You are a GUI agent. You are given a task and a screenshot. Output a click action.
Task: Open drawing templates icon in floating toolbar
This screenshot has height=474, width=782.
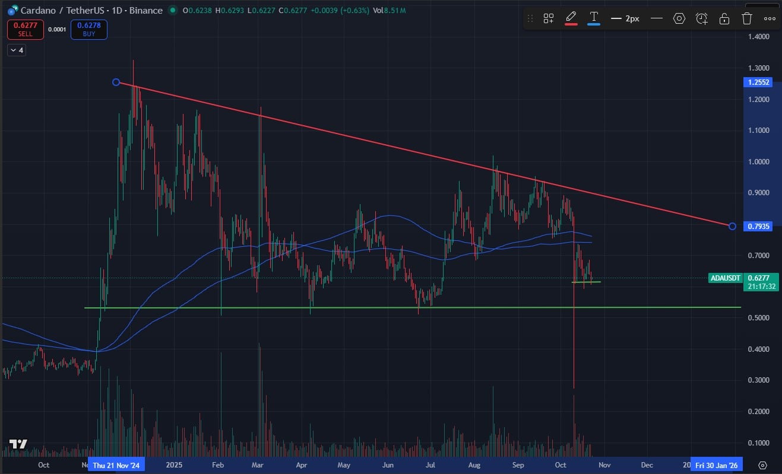pos(548,18)
